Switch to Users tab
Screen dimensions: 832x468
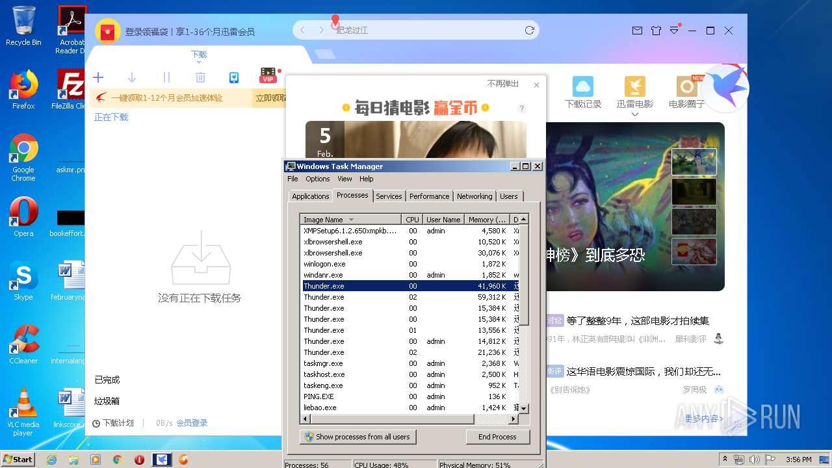(x=509, y=196)
